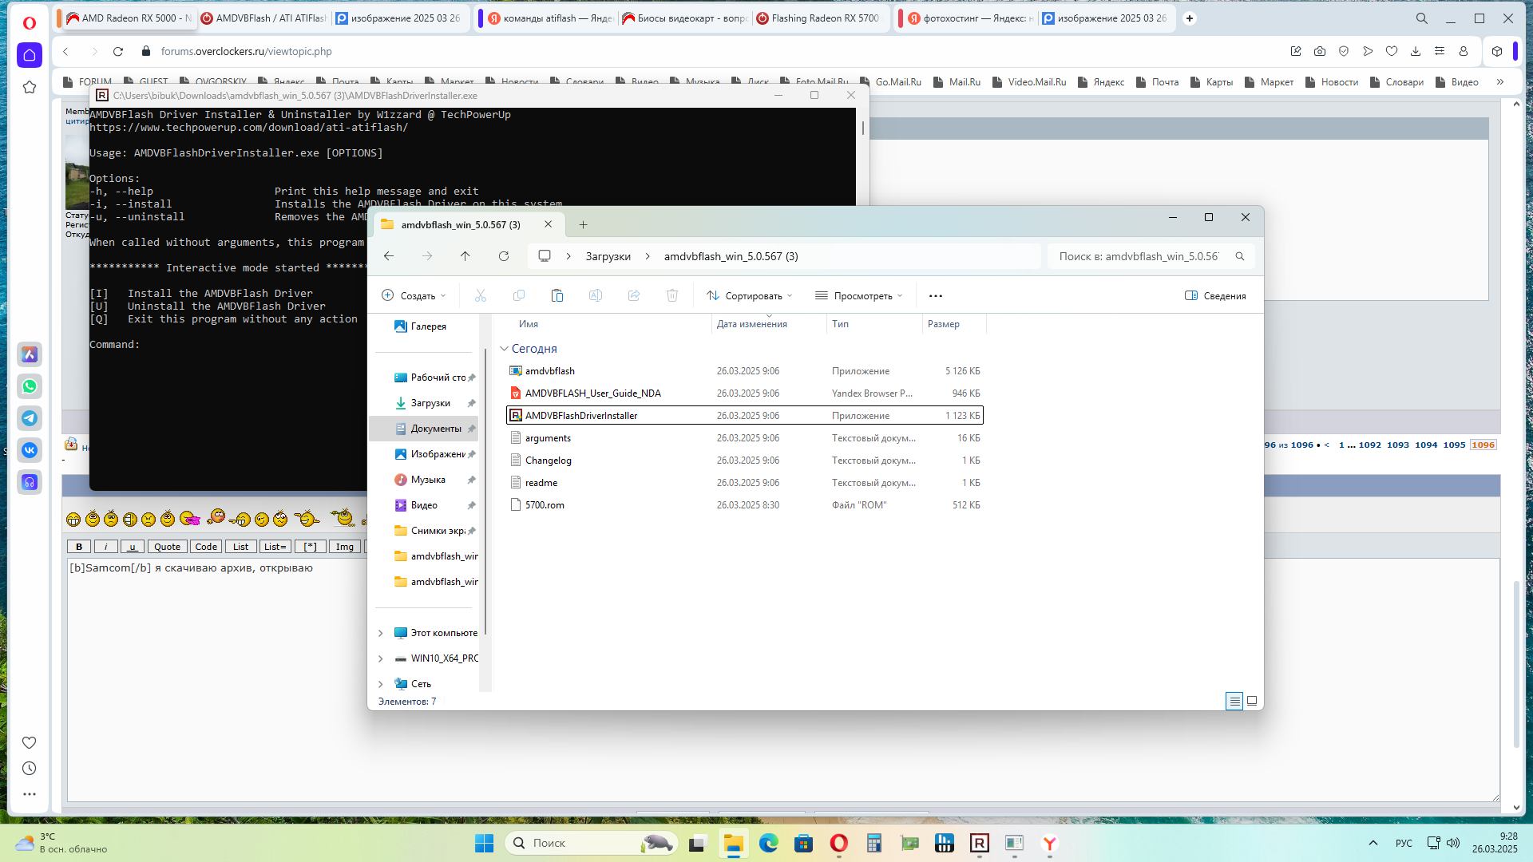Open WhatsApp from Opera sidebar
The width and height of the screenshot is (1533, 862).
(x=30, y=386)
